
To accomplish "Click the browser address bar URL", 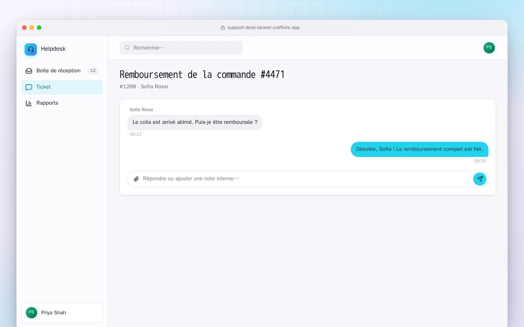I will pos(264,28).
